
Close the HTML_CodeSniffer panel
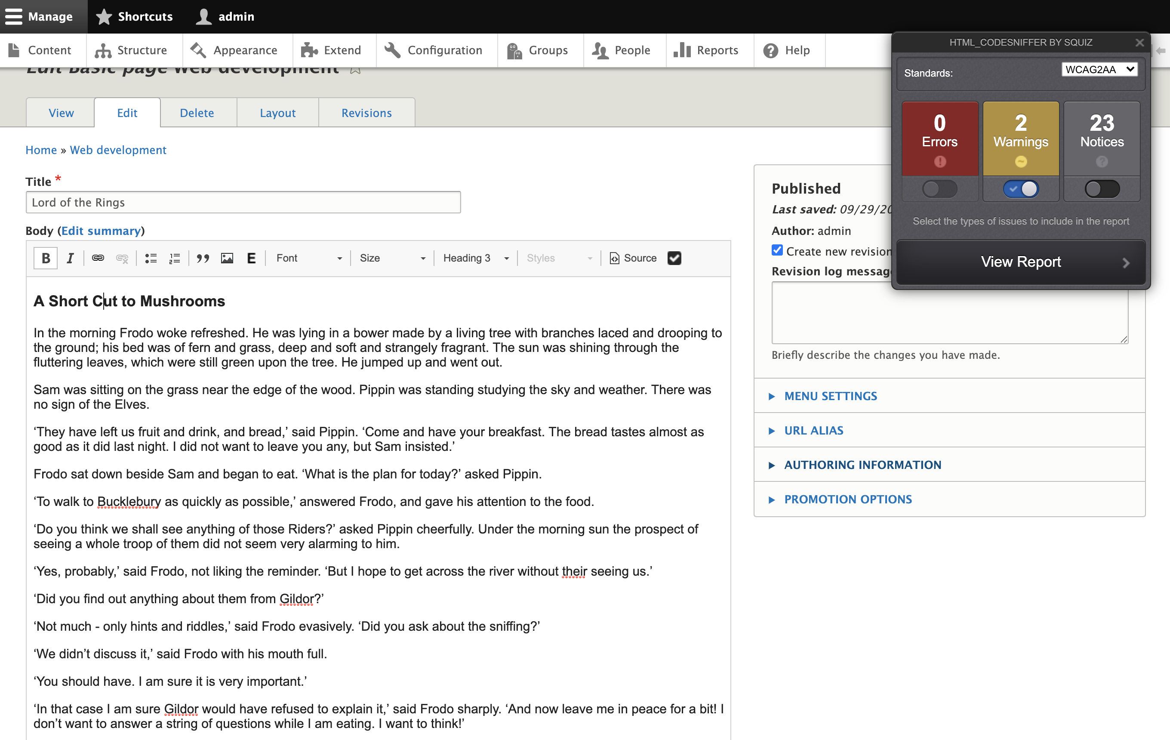pyautogui.click(x=1139, y=43)
